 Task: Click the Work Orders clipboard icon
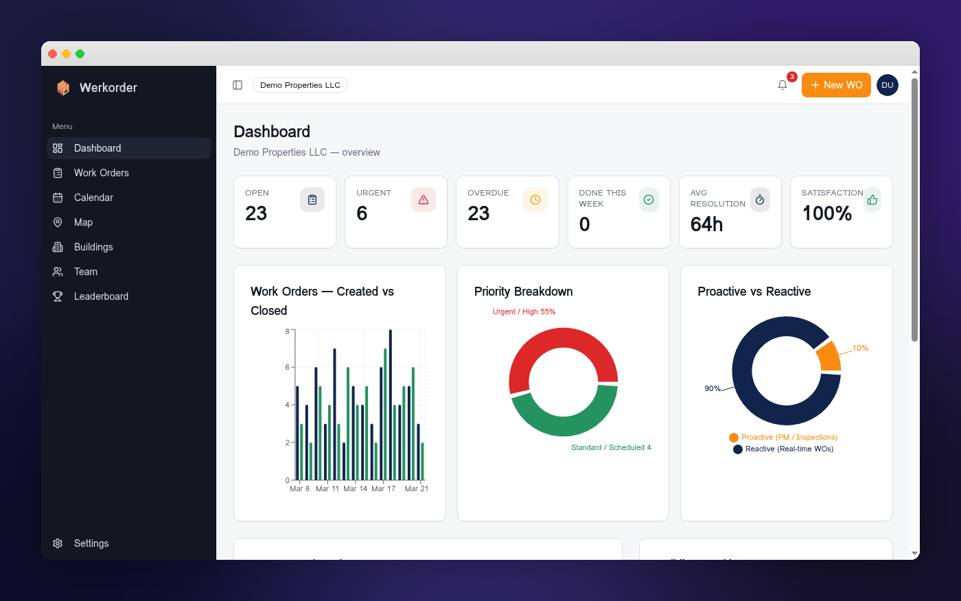coord(58,173)
